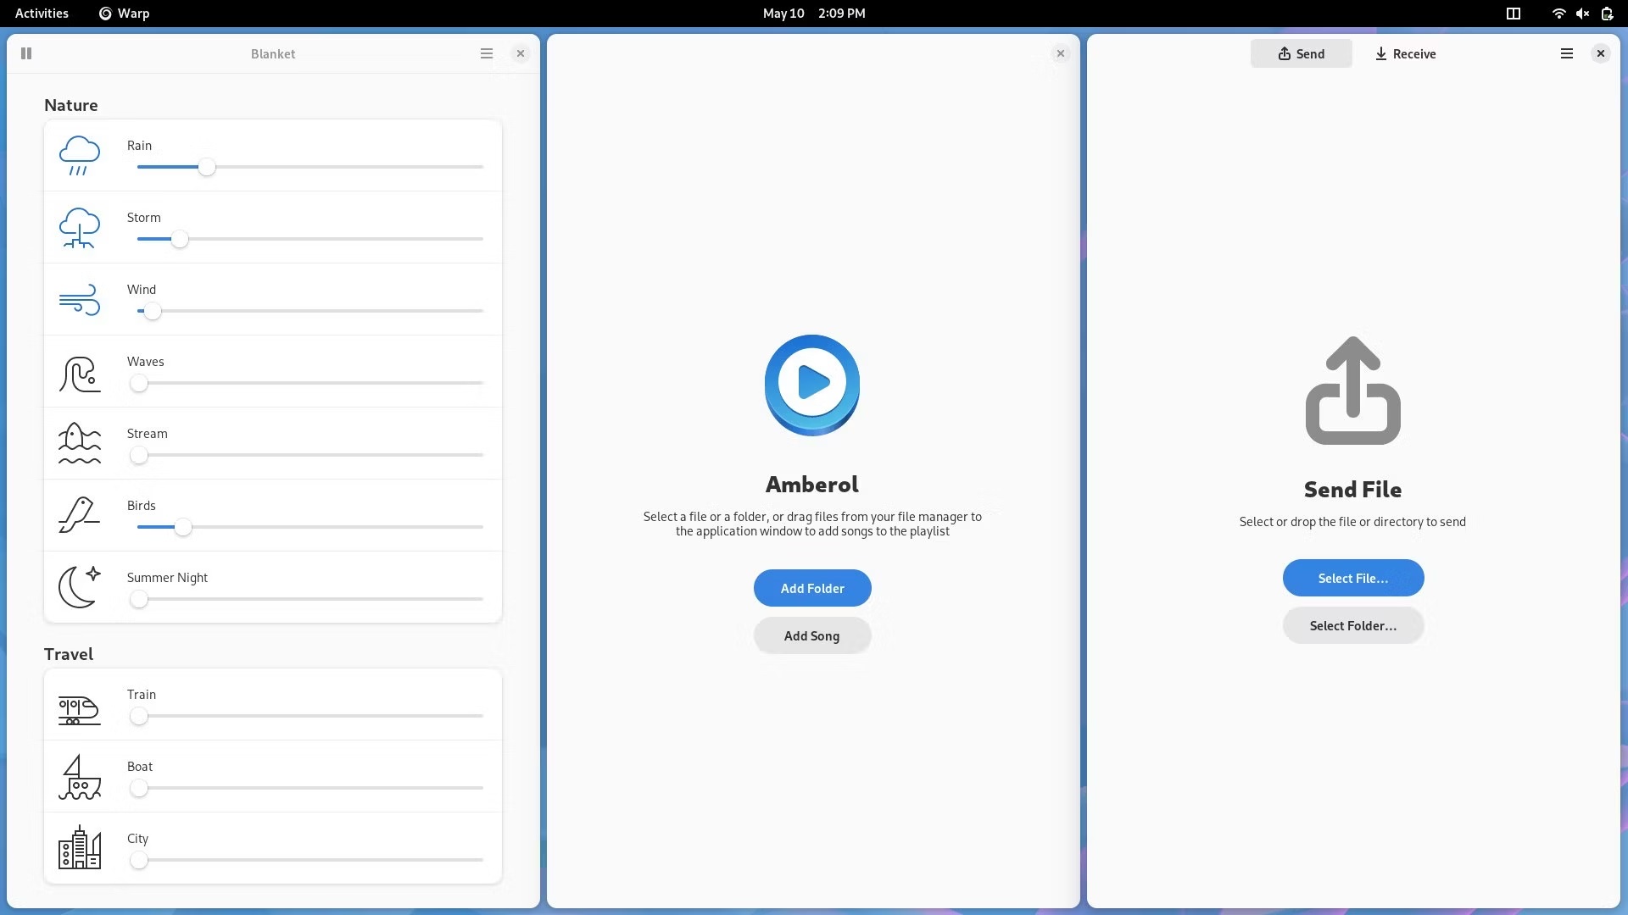Click Select Folder… in Warp
1628x915 pixels.
pyautogui.click(x=1353, y=625)
